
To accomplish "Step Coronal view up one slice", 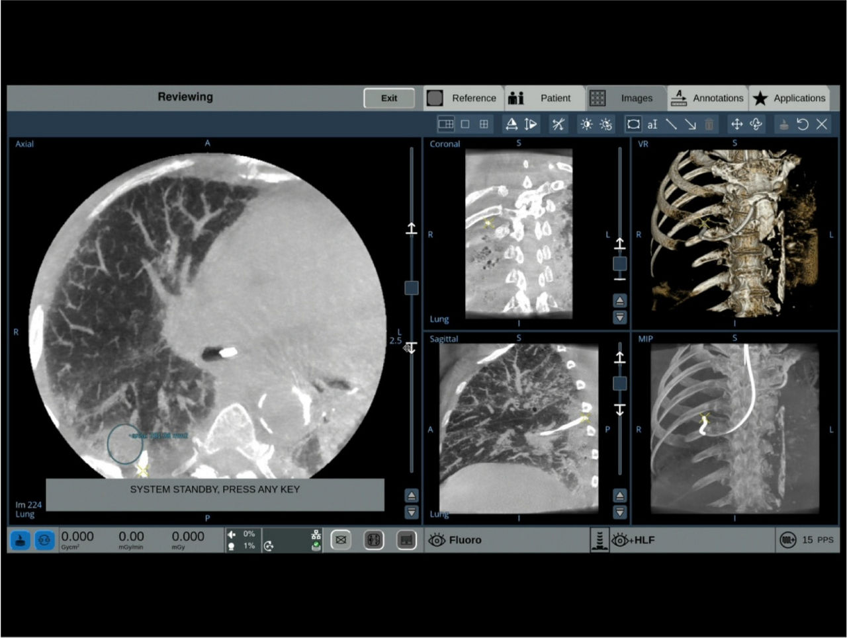I will [619, 300].
